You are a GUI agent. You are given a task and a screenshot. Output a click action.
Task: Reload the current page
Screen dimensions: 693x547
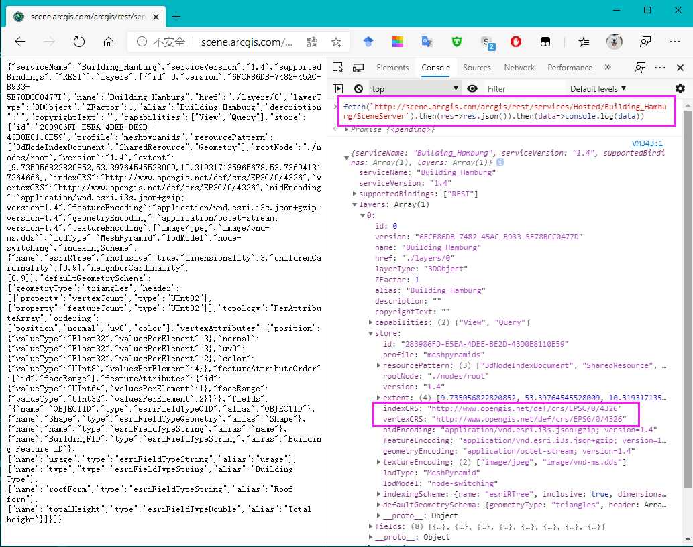pos(79,42)
